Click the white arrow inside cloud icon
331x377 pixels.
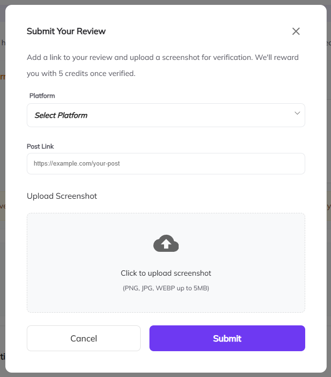[166, 244]
